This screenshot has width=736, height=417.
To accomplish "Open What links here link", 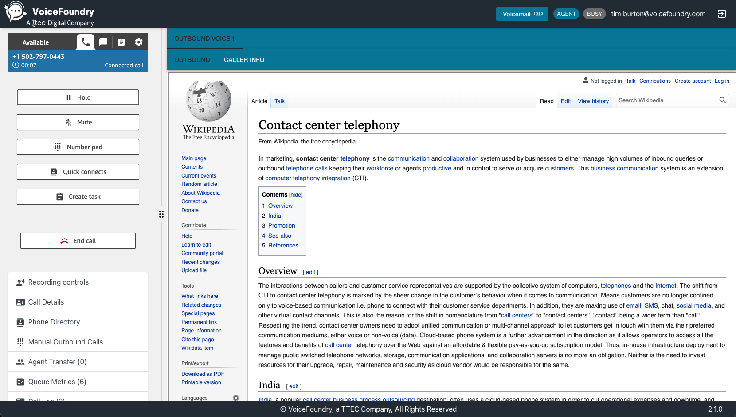I will point(200,296).
